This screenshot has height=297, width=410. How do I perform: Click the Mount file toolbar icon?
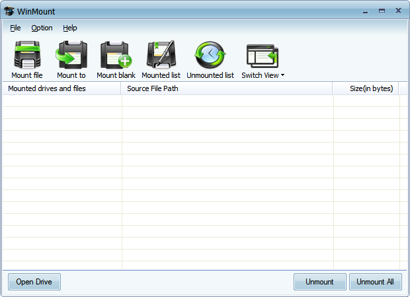[x=27, y=55]
